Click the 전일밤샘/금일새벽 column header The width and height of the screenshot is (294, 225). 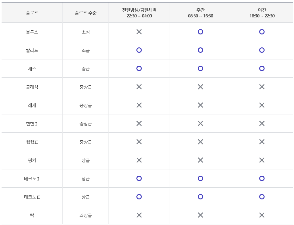pyautogui.click(x=138, y=11)
